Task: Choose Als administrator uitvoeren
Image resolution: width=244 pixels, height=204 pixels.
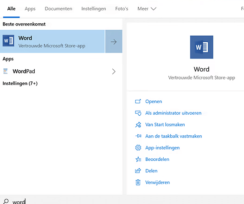Action: pos(173,113)
